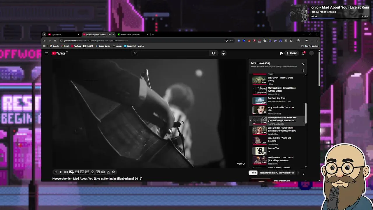
Task: Open enhancer settings gear icon
Action: click(113, 172)
